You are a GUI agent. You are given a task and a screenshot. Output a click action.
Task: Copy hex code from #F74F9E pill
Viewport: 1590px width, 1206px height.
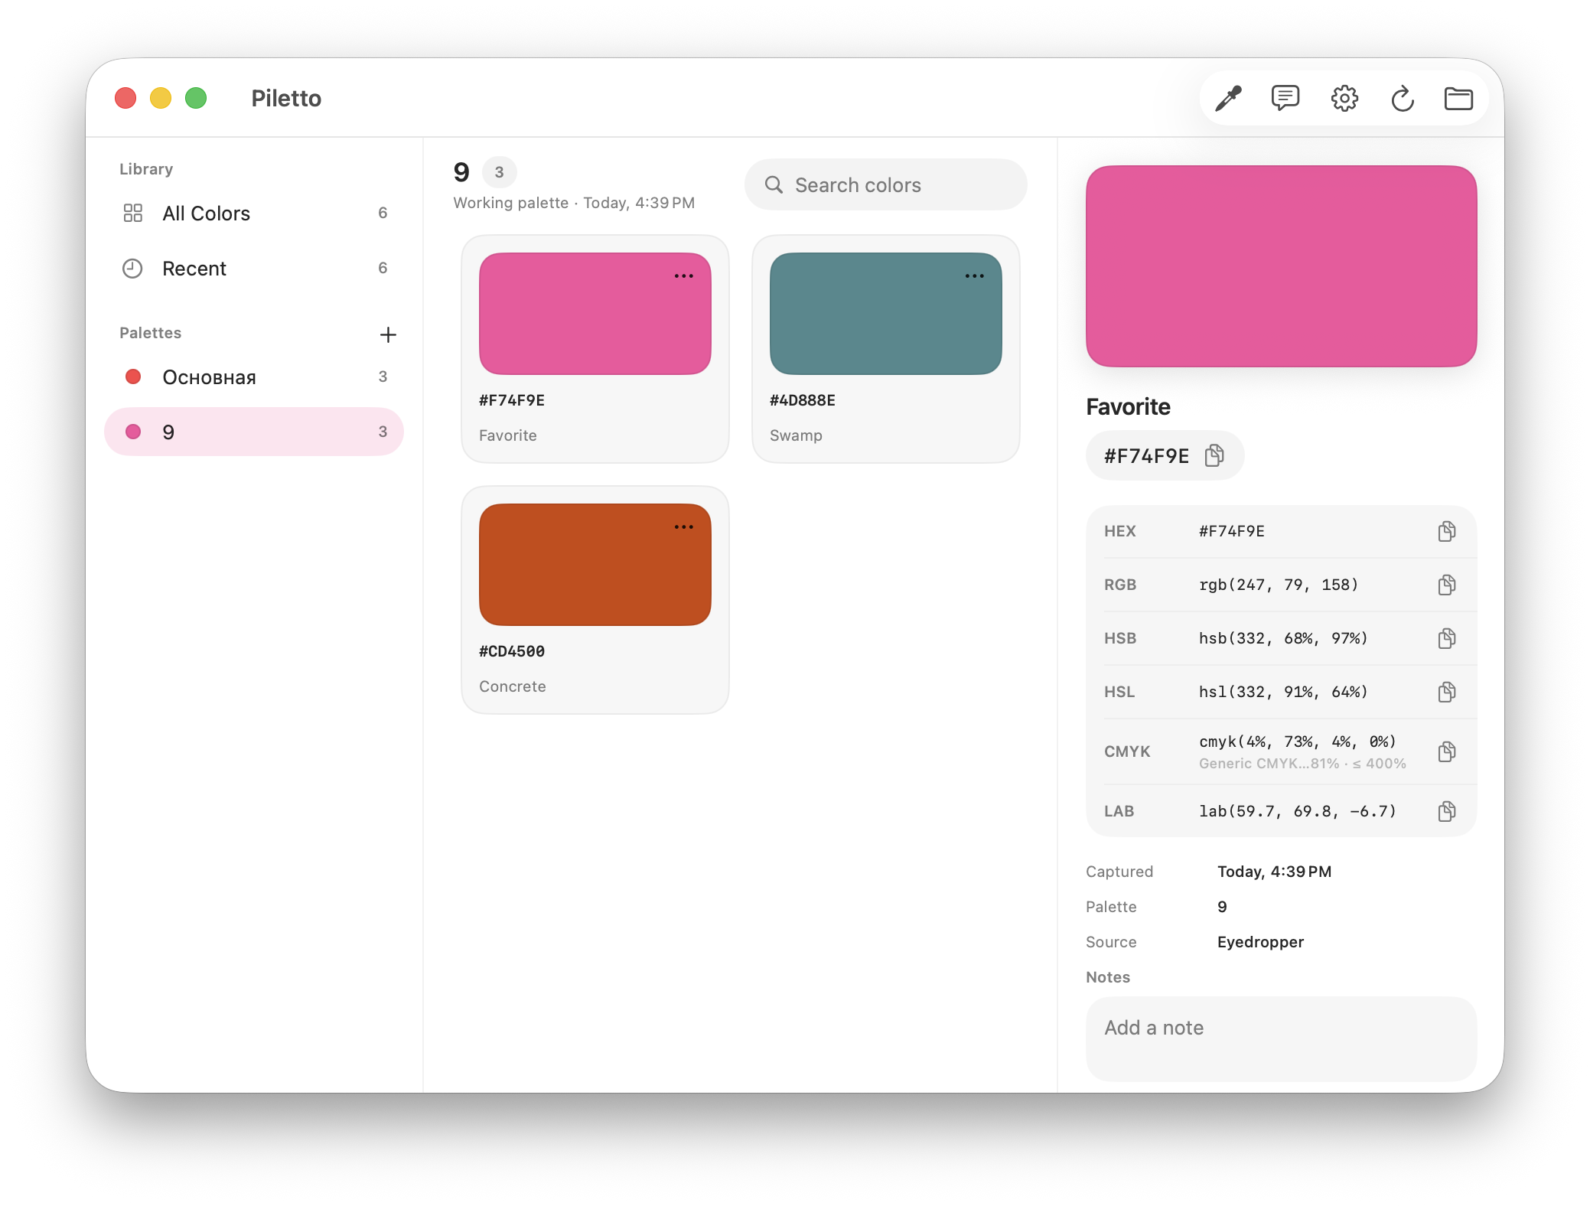click(x=1214, y=456)
